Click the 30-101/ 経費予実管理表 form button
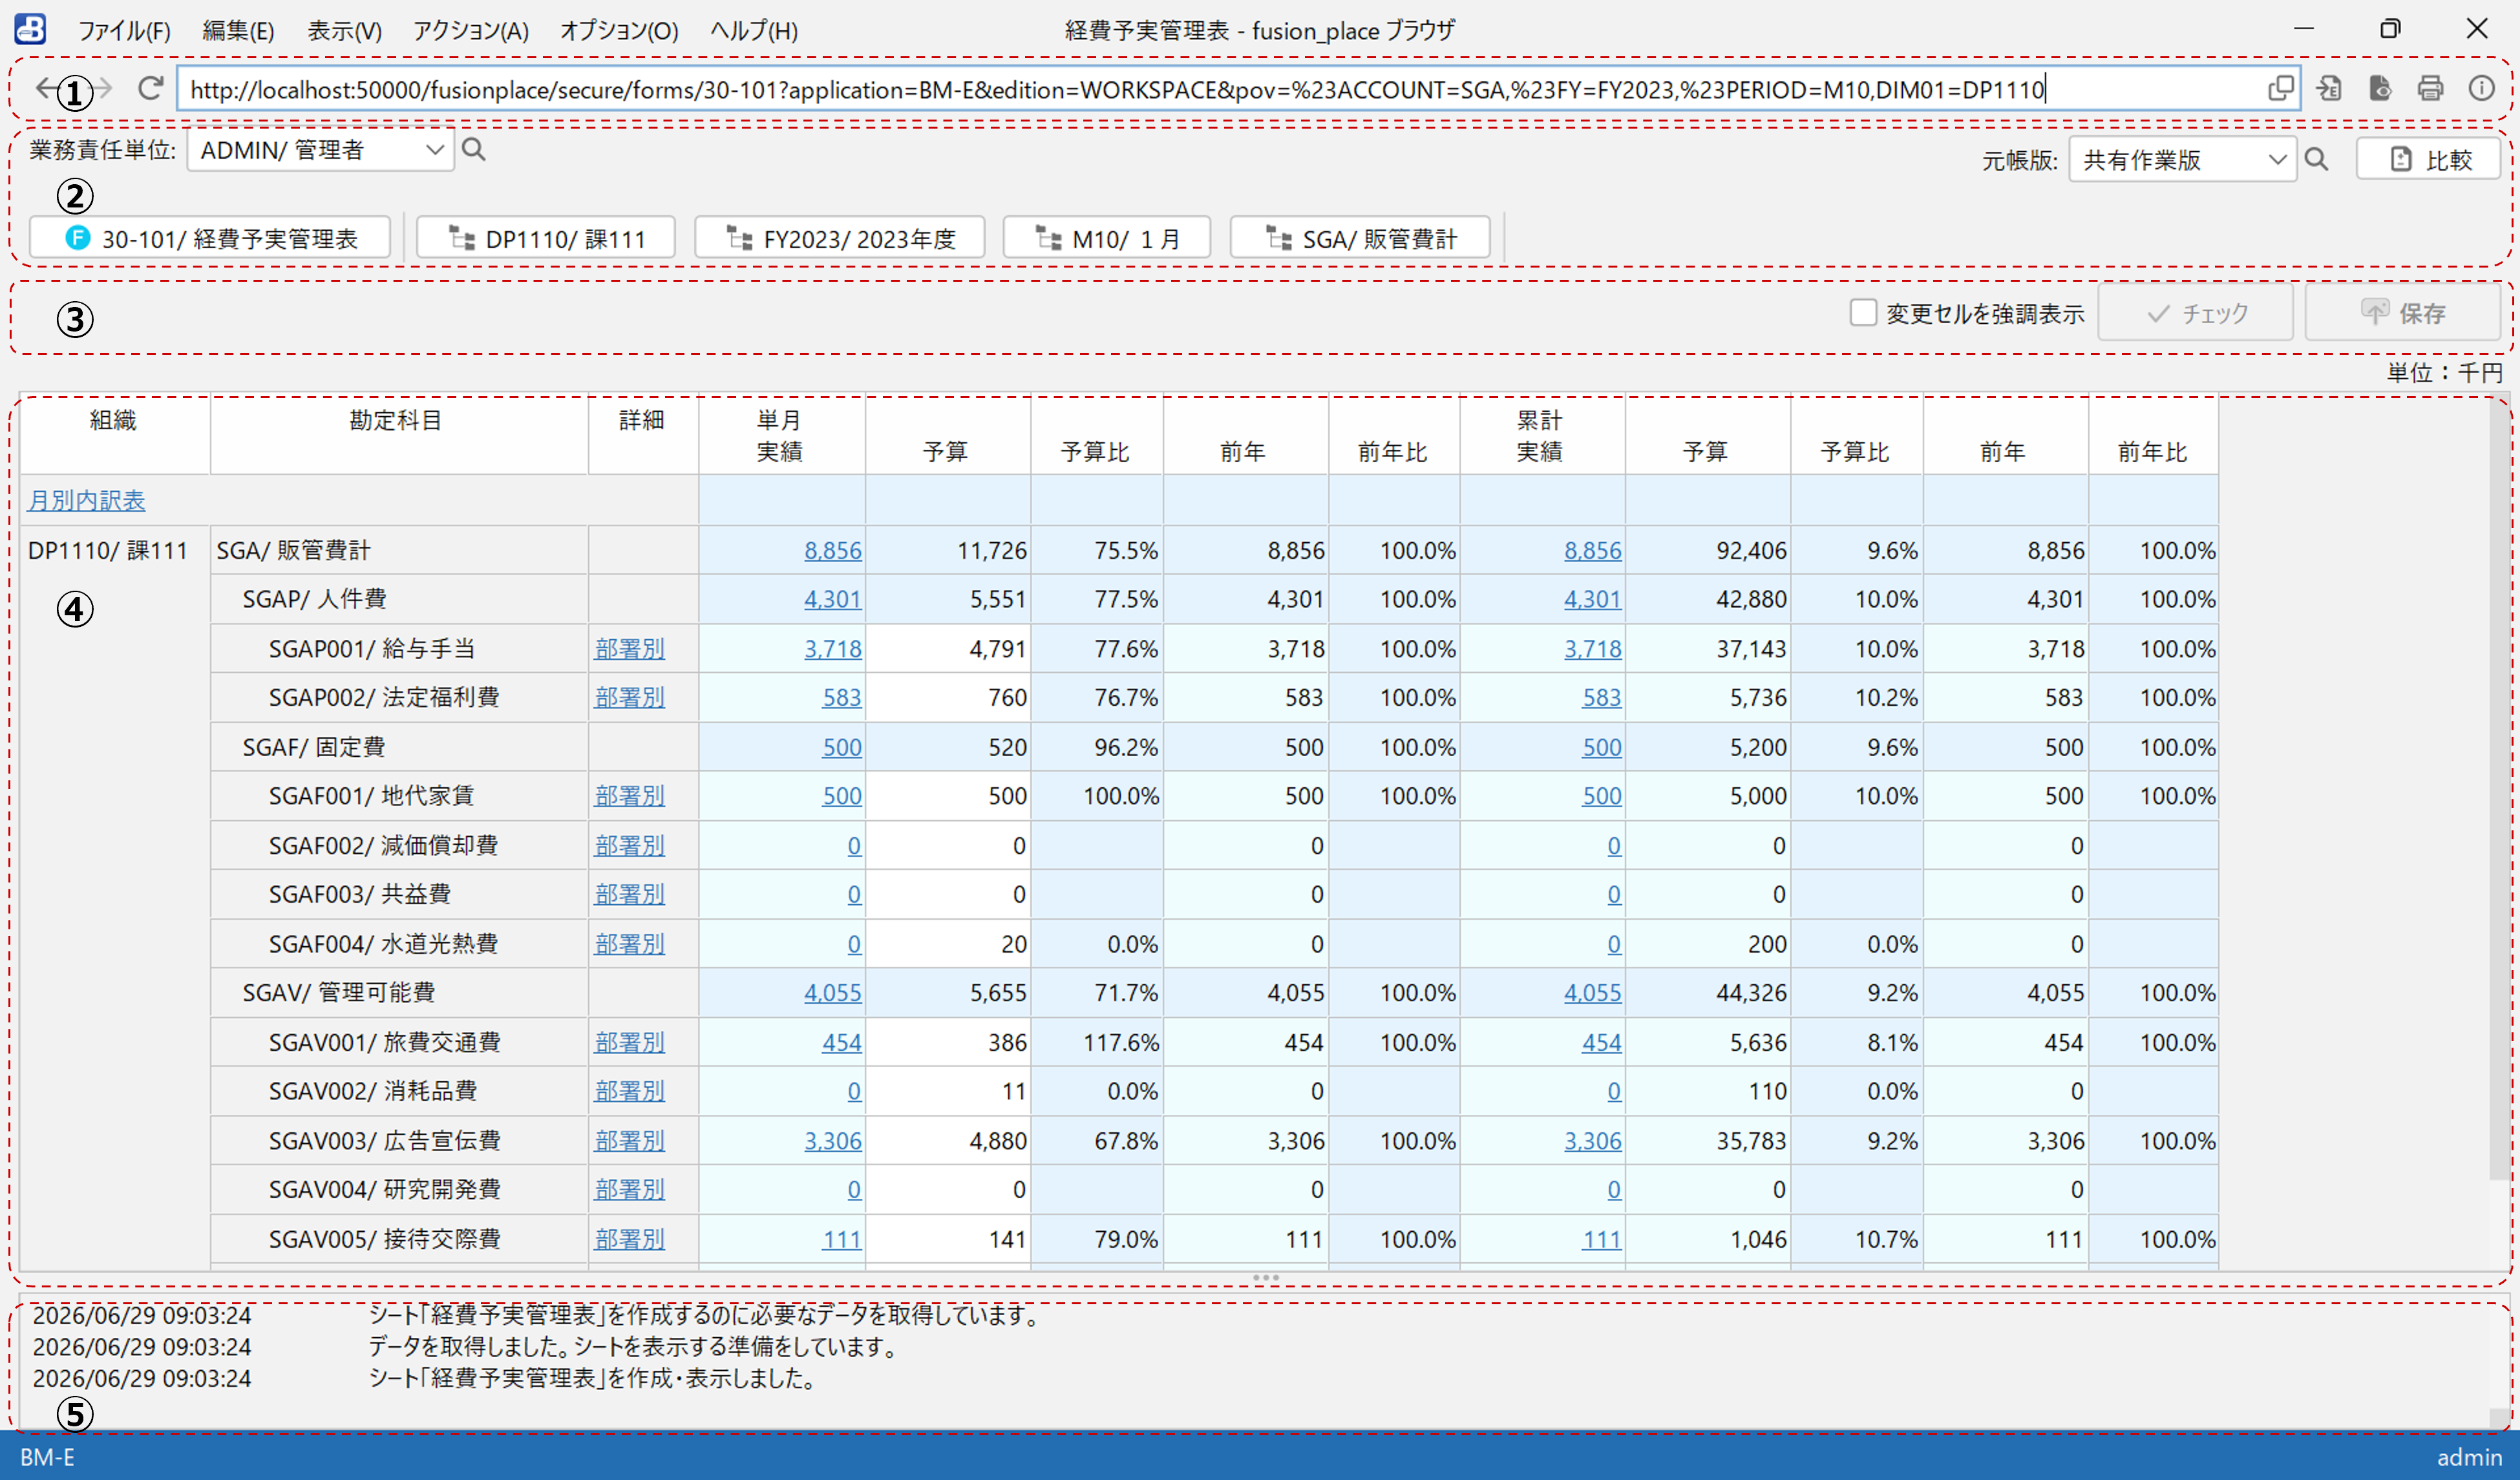Viewport: 2520px width, 1480px height. 210,238
